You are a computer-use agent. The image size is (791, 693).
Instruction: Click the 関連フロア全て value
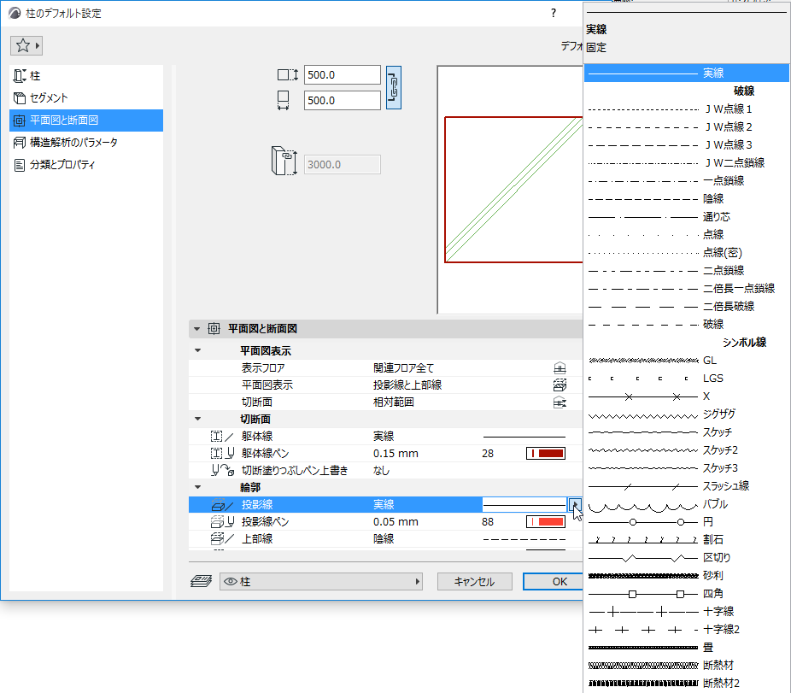(x=403, y=368)
